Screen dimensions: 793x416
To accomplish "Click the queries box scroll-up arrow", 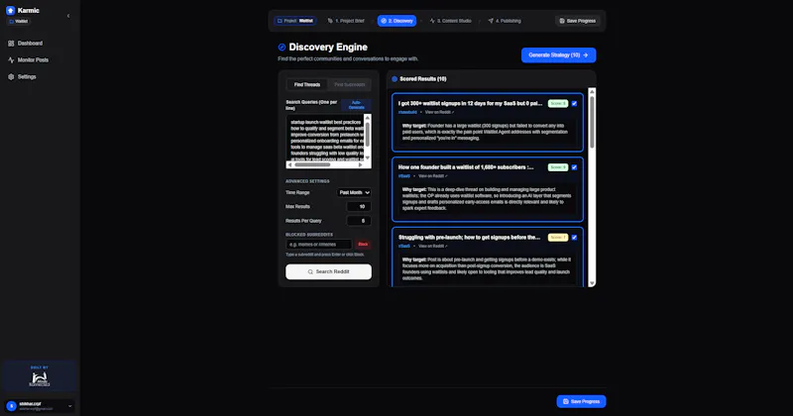I will pyautogui.click(x=368, y=118).
